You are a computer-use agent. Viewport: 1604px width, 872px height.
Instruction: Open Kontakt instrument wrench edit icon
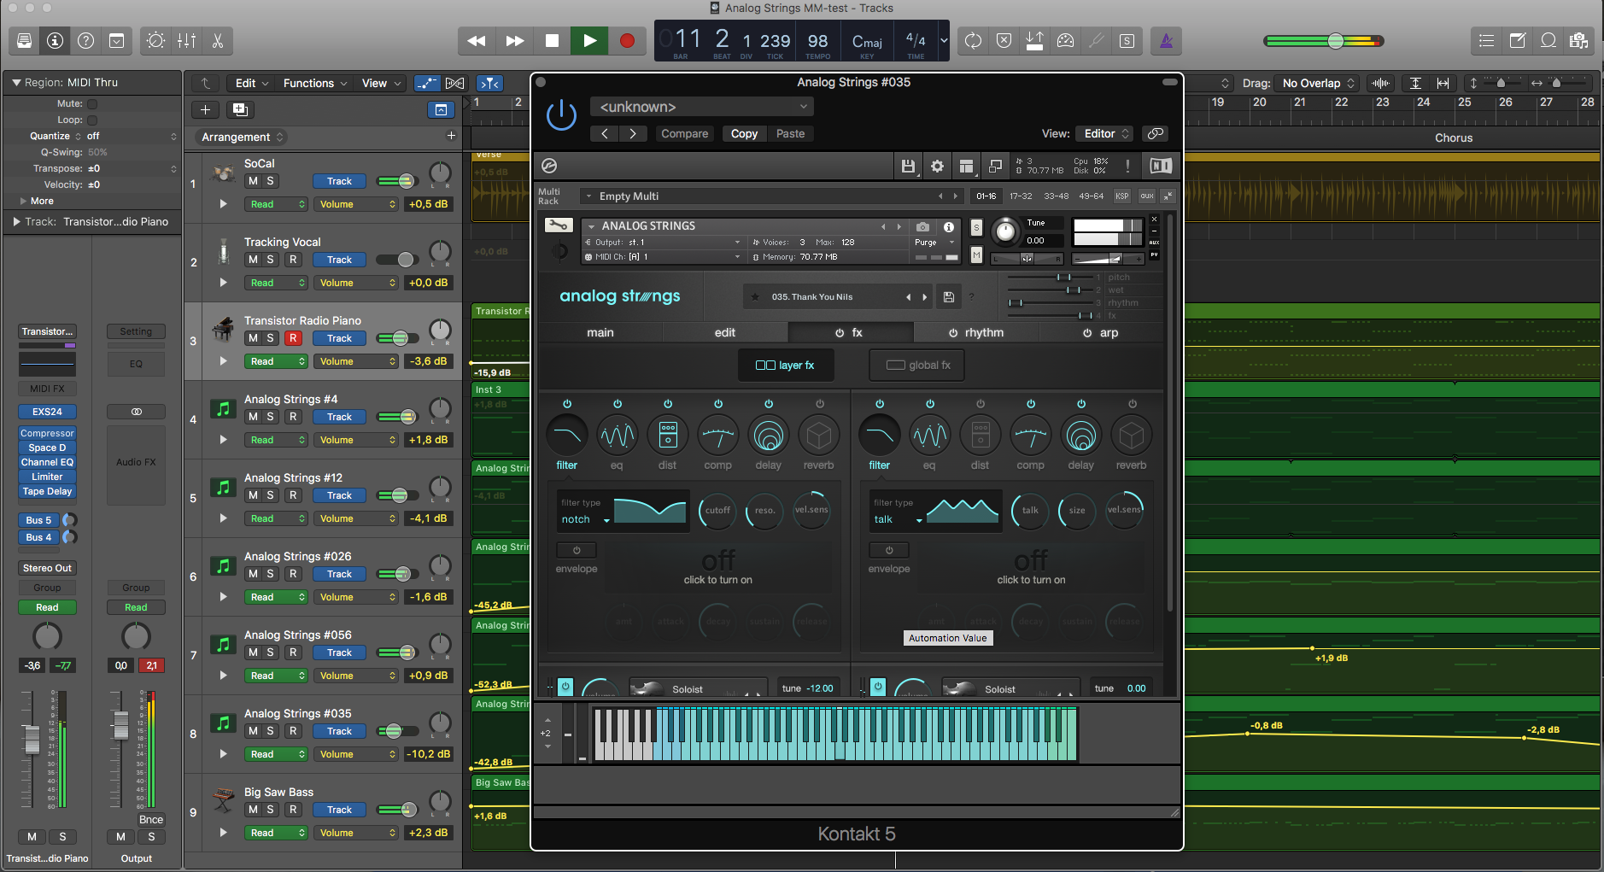pyautogui.click(x=559, y=225)
